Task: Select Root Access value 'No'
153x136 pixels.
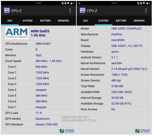Action: pos(113,109)
